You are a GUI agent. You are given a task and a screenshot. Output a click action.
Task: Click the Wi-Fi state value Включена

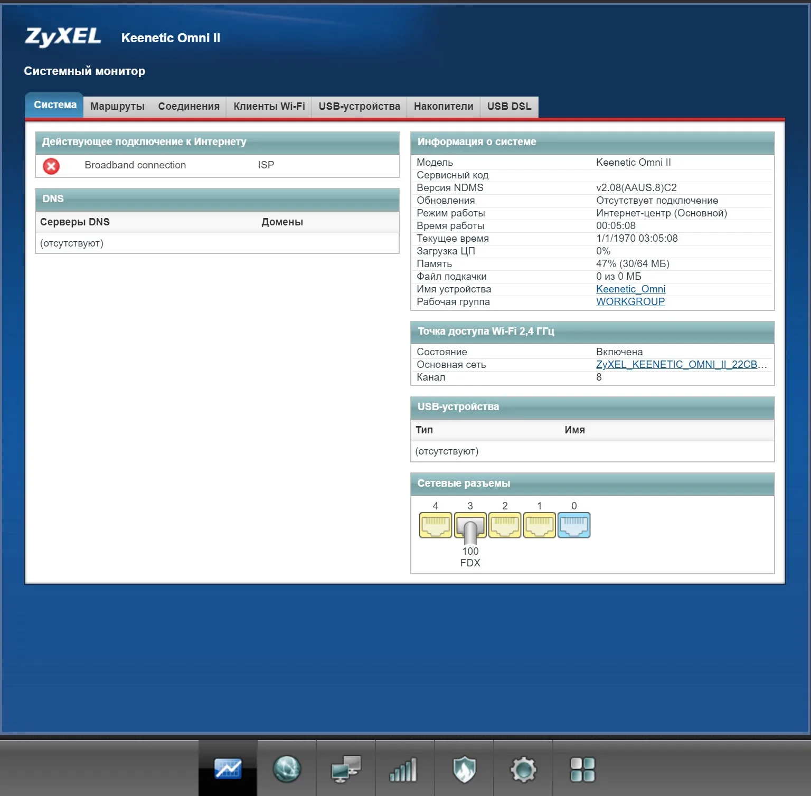pos(619,352)
